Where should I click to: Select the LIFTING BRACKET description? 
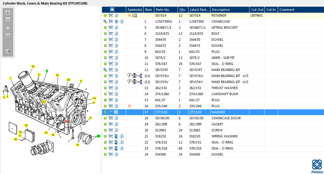[224, 27]
